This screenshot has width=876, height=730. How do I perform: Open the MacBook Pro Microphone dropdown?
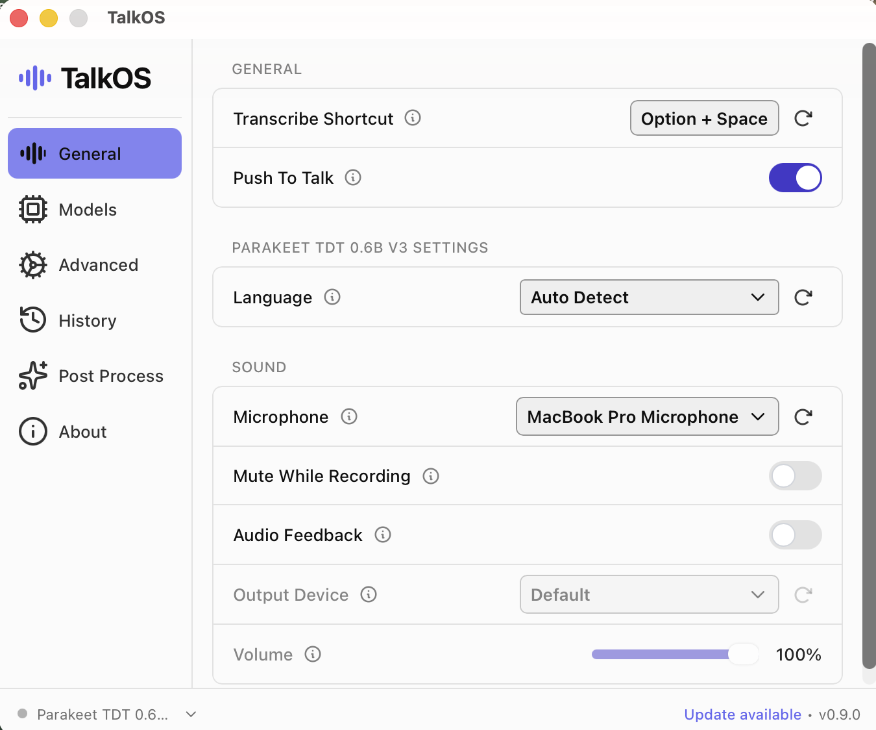click(x=648, y=417)
